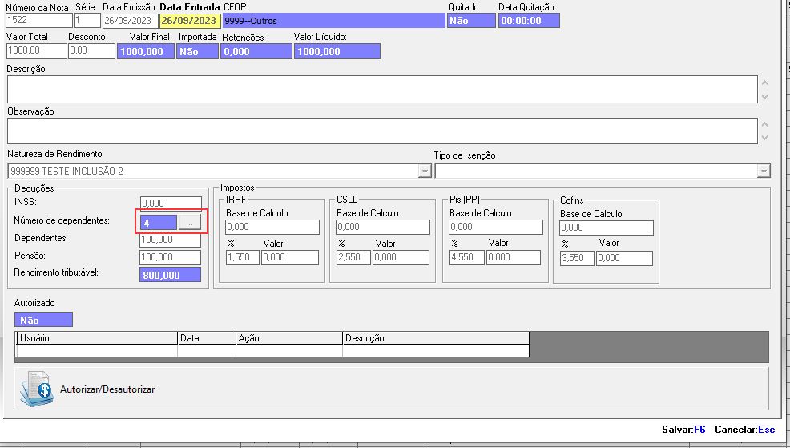The height and width of the screenshot is (448, 790).
Task: Click the Autorizar/Desautorizar button text
Action: (107, 389)
